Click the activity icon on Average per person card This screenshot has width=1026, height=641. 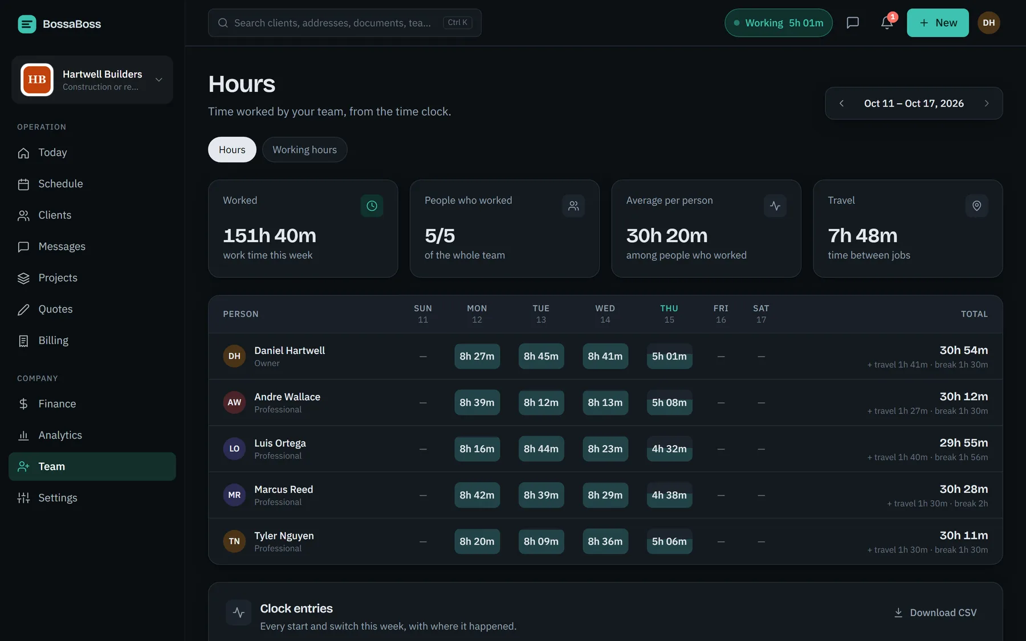point(775,206)
